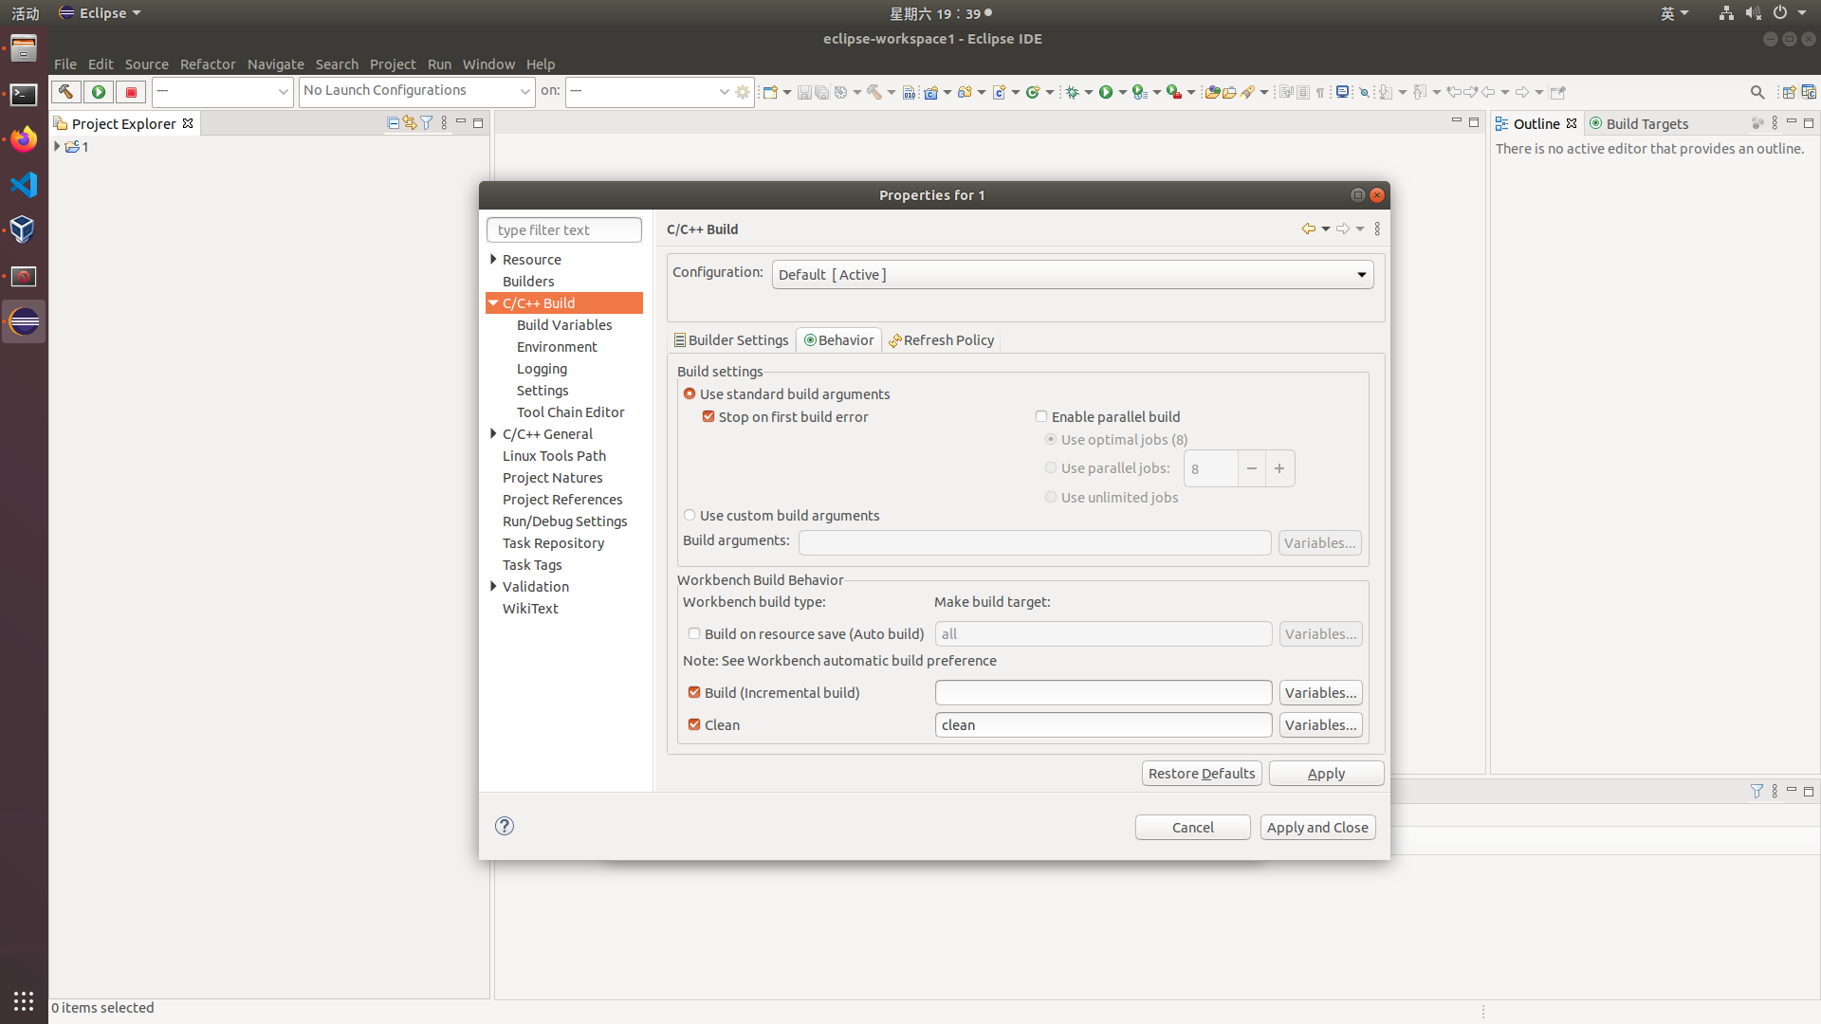1821x1024 pixels.
Task: Select Tool Chain Editor in properties tree
Action: 570,411
